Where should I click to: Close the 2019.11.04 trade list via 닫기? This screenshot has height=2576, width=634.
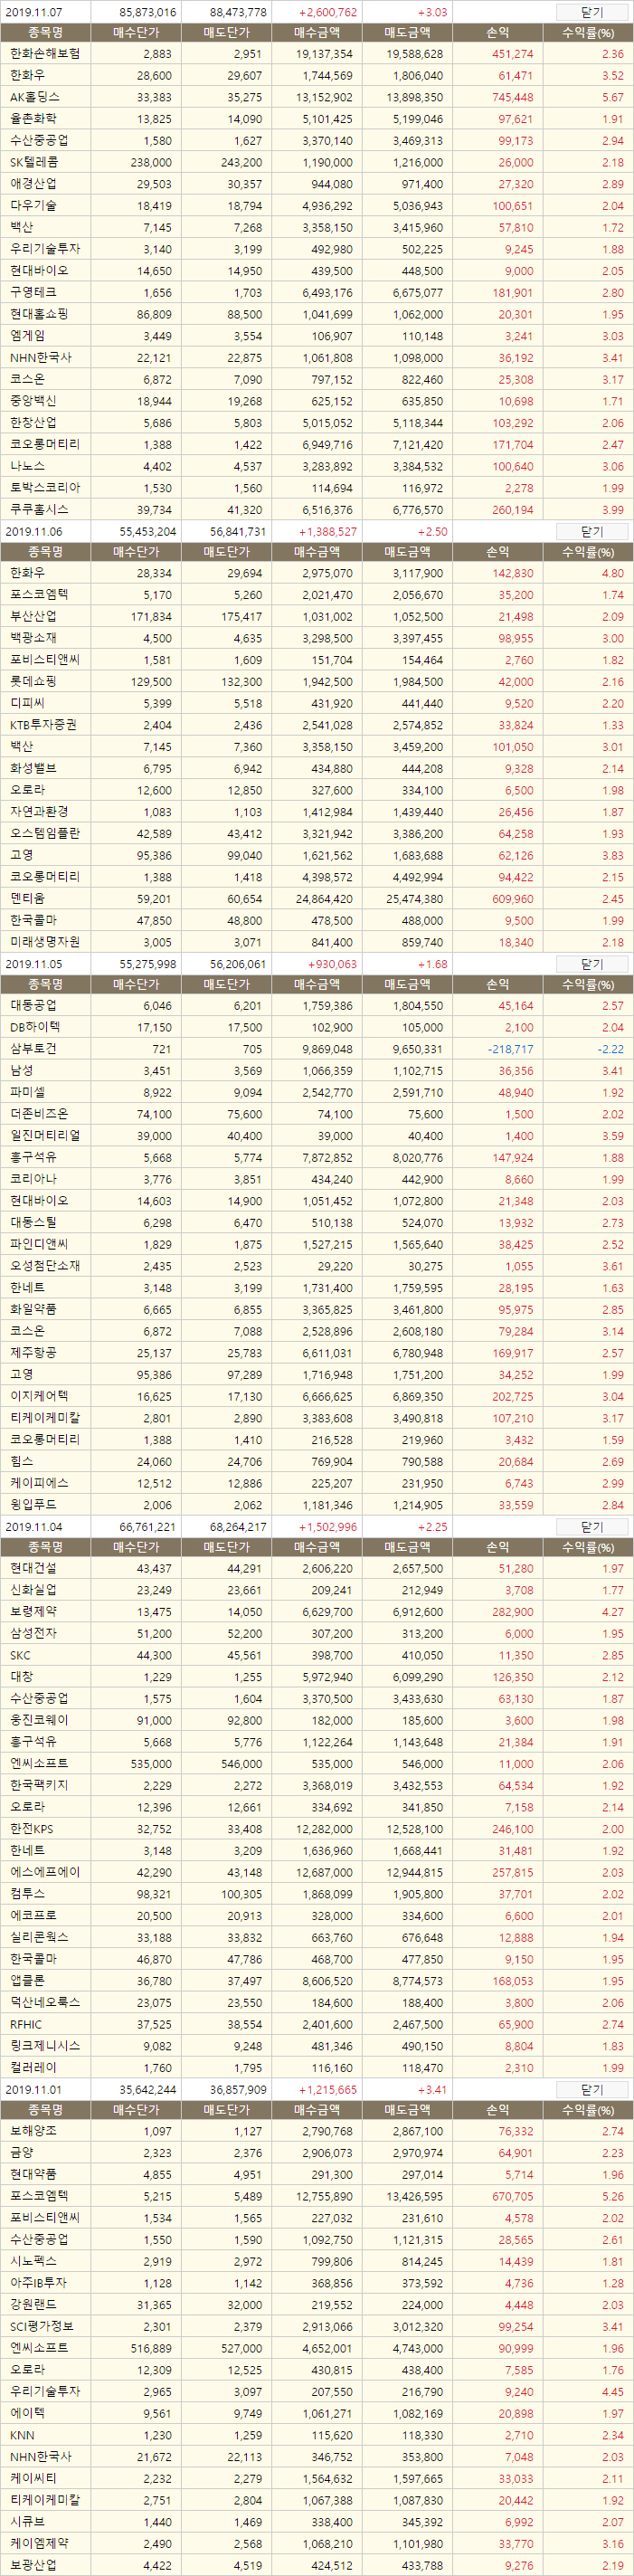pyautogui.click(x=591, y=1527)
